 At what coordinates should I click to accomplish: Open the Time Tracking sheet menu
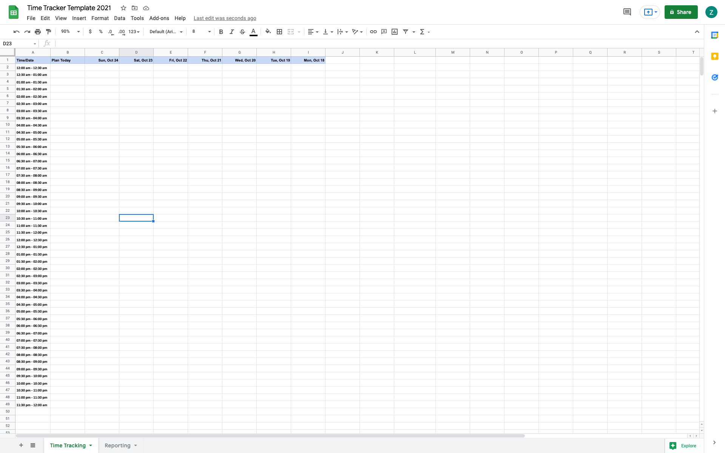coord(91,445)
